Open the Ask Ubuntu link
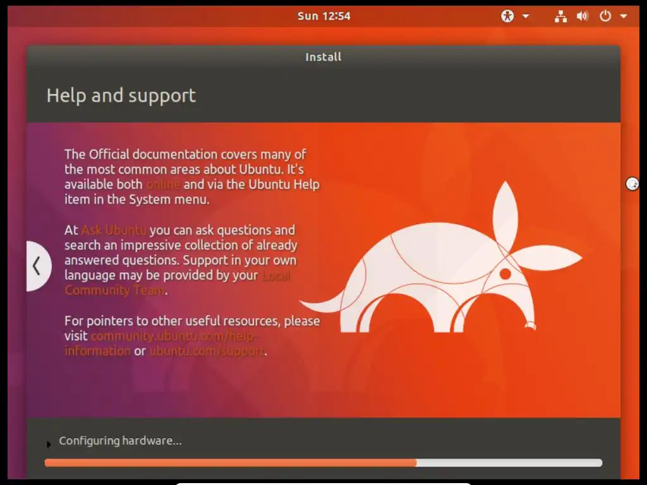 (114, 230)
